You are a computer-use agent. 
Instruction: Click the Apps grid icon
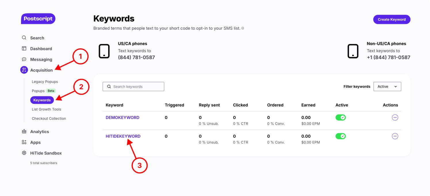click(24, 142)
